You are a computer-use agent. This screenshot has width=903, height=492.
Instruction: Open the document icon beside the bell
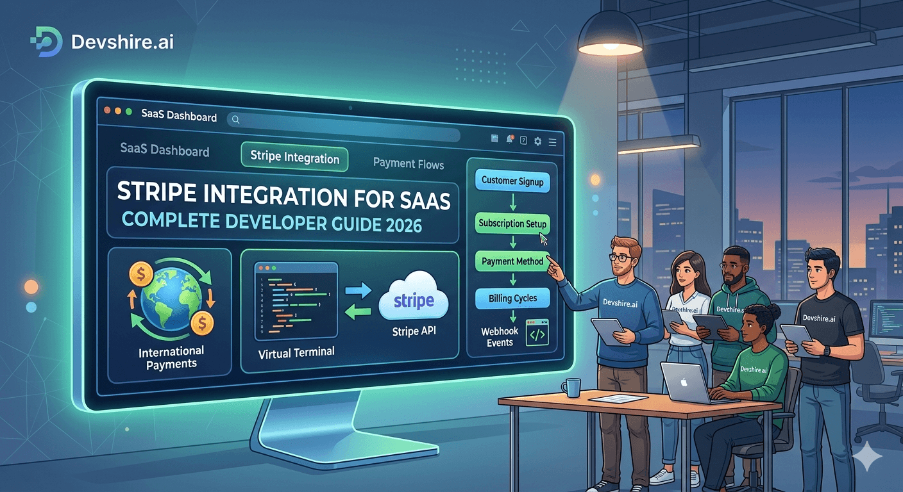494,138
